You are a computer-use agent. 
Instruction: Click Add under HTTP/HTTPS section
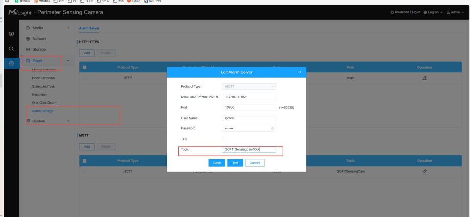coord(87,53)
